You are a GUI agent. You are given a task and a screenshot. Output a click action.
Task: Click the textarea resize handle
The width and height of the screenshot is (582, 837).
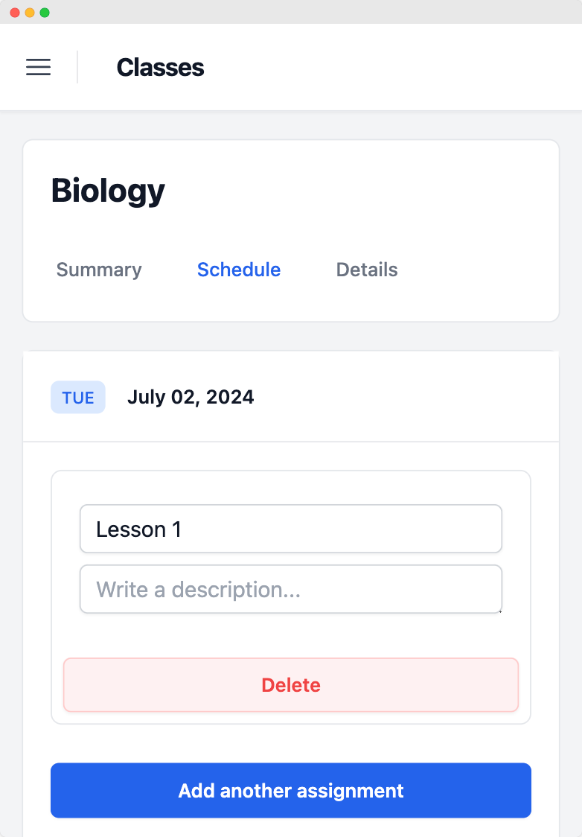tap(500, 611)
